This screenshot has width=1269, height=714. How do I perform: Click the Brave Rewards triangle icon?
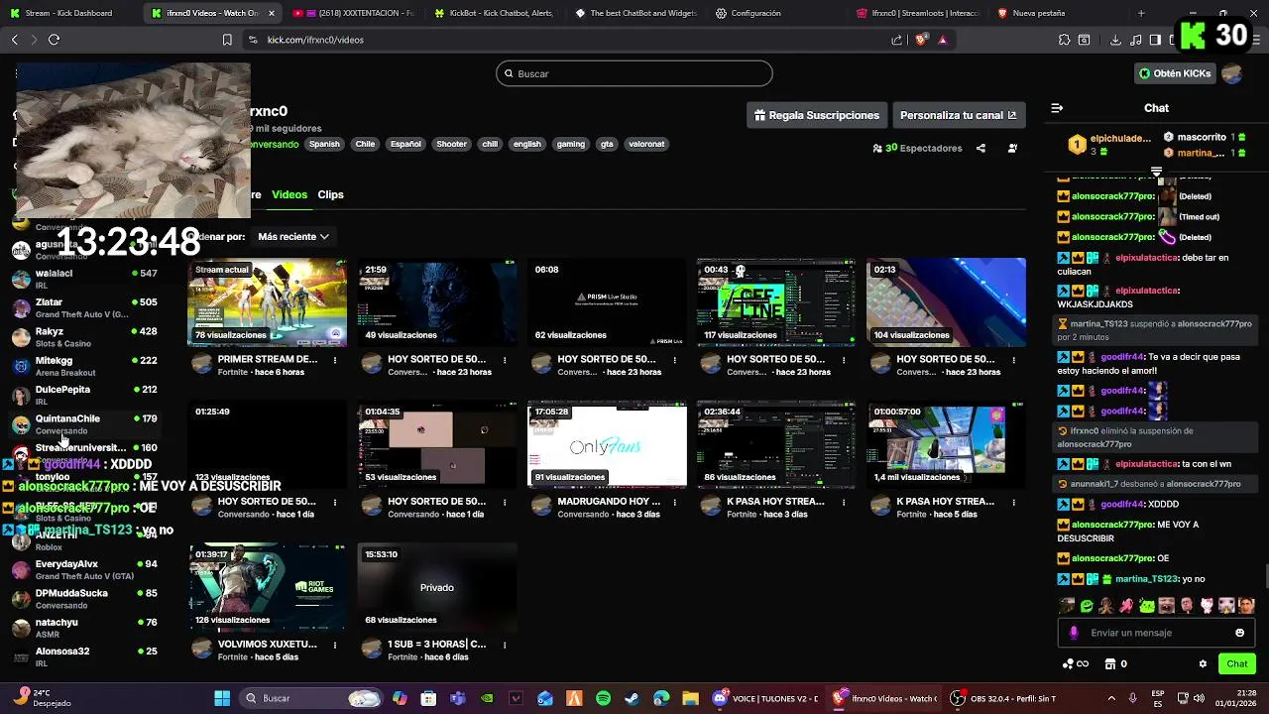943,40
